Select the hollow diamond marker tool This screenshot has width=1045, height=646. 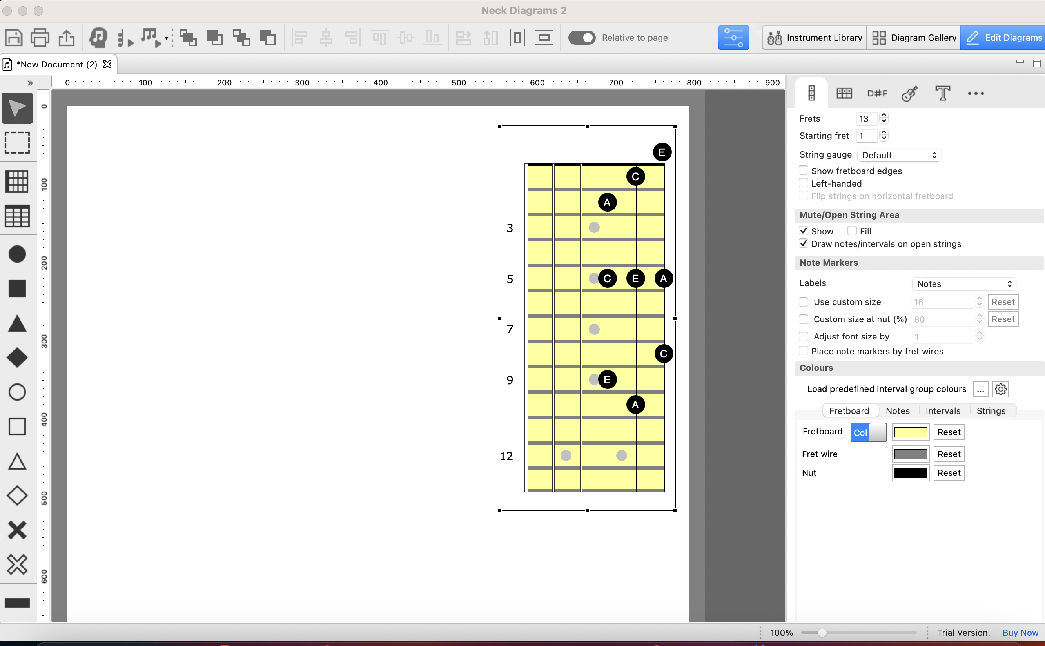click(x=17, y=495)
